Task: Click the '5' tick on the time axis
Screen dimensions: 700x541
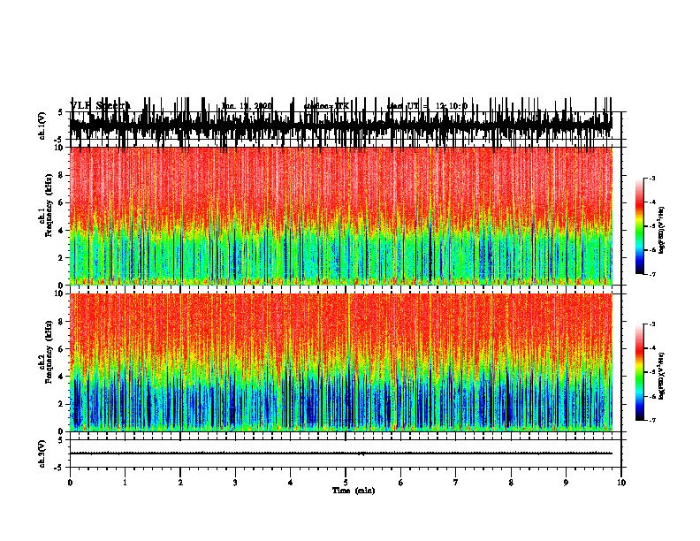Action: pyautogui.click(x=346, y=483)
